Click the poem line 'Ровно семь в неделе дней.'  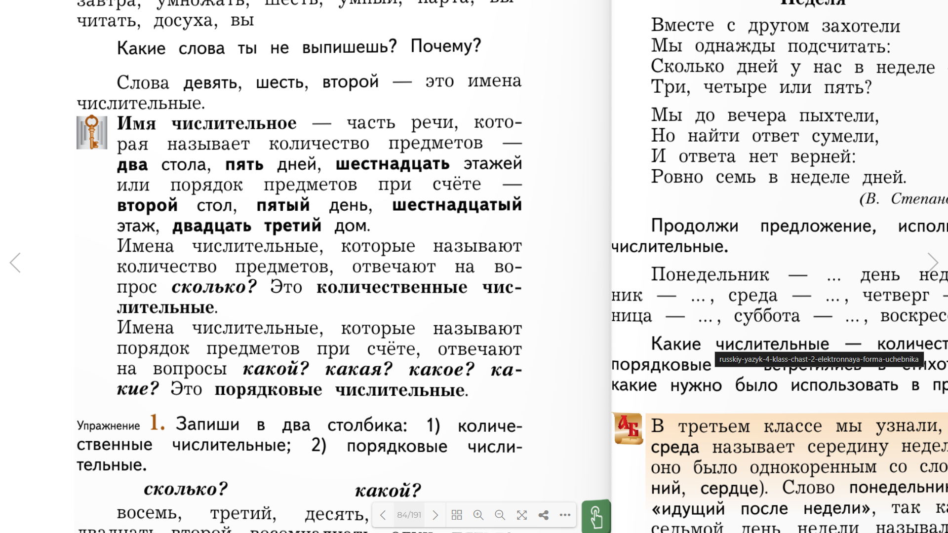[x=779, y=177]
